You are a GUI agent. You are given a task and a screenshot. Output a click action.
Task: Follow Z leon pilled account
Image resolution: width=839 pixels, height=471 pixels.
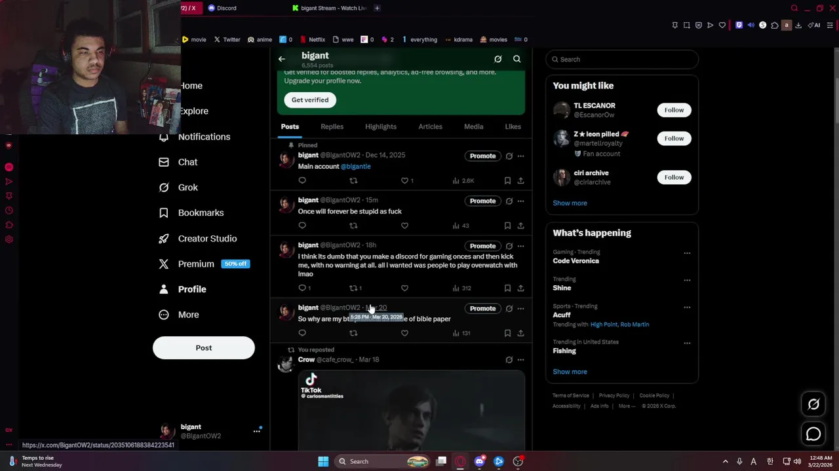[x=674, y=138]
